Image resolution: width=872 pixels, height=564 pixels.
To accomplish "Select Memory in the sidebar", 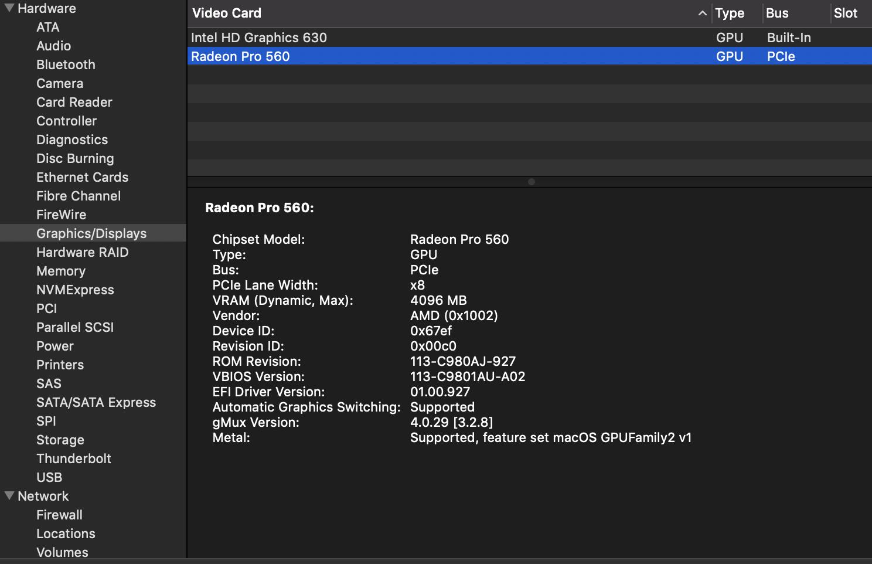I will tap(61, 271).
